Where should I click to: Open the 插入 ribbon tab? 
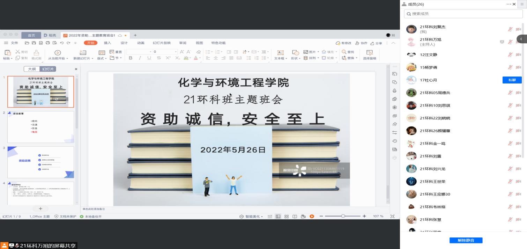(107, 43)
